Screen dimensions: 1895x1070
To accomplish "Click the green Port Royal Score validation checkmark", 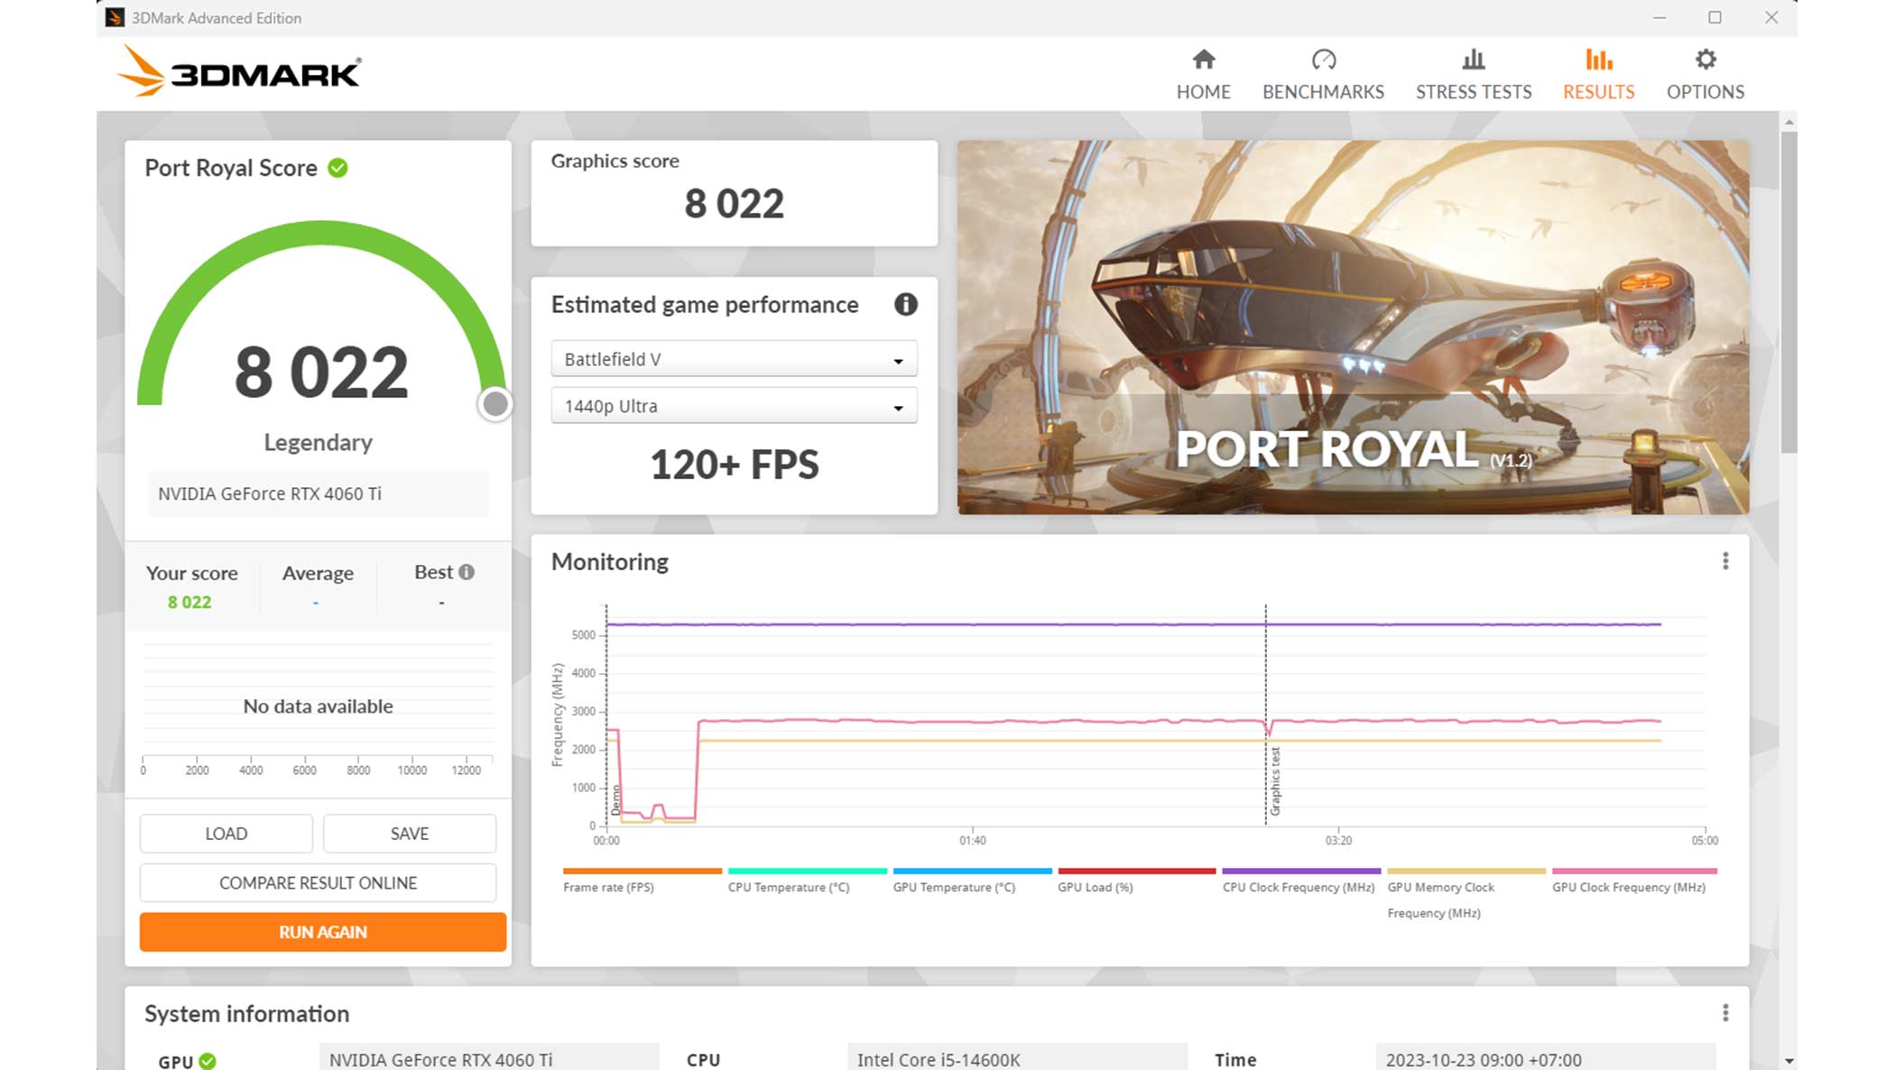I will 338,168.
